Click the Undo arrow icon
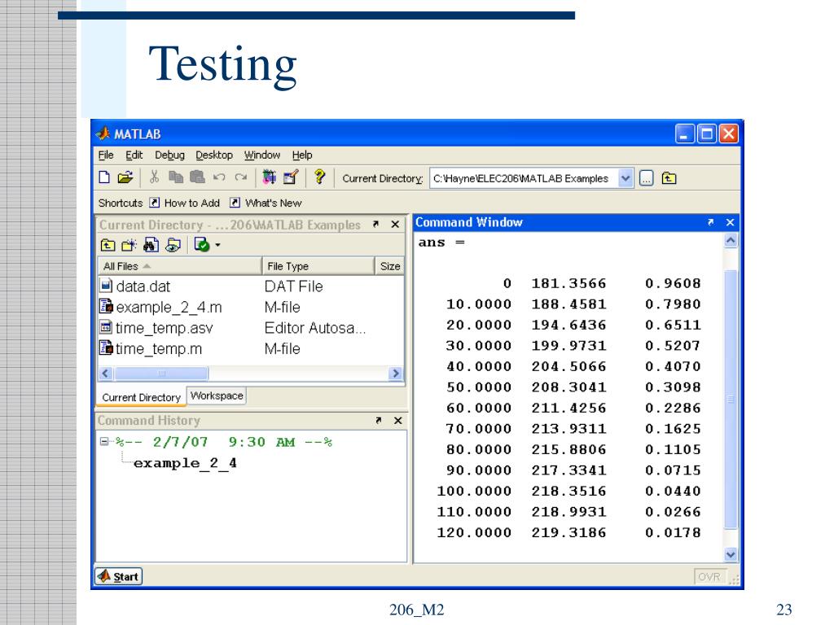The image size is (834, 625). coord(219,177)
